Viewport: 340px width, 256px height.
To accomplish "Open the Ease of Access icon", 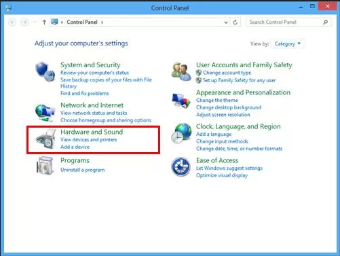I will point(181,167).
